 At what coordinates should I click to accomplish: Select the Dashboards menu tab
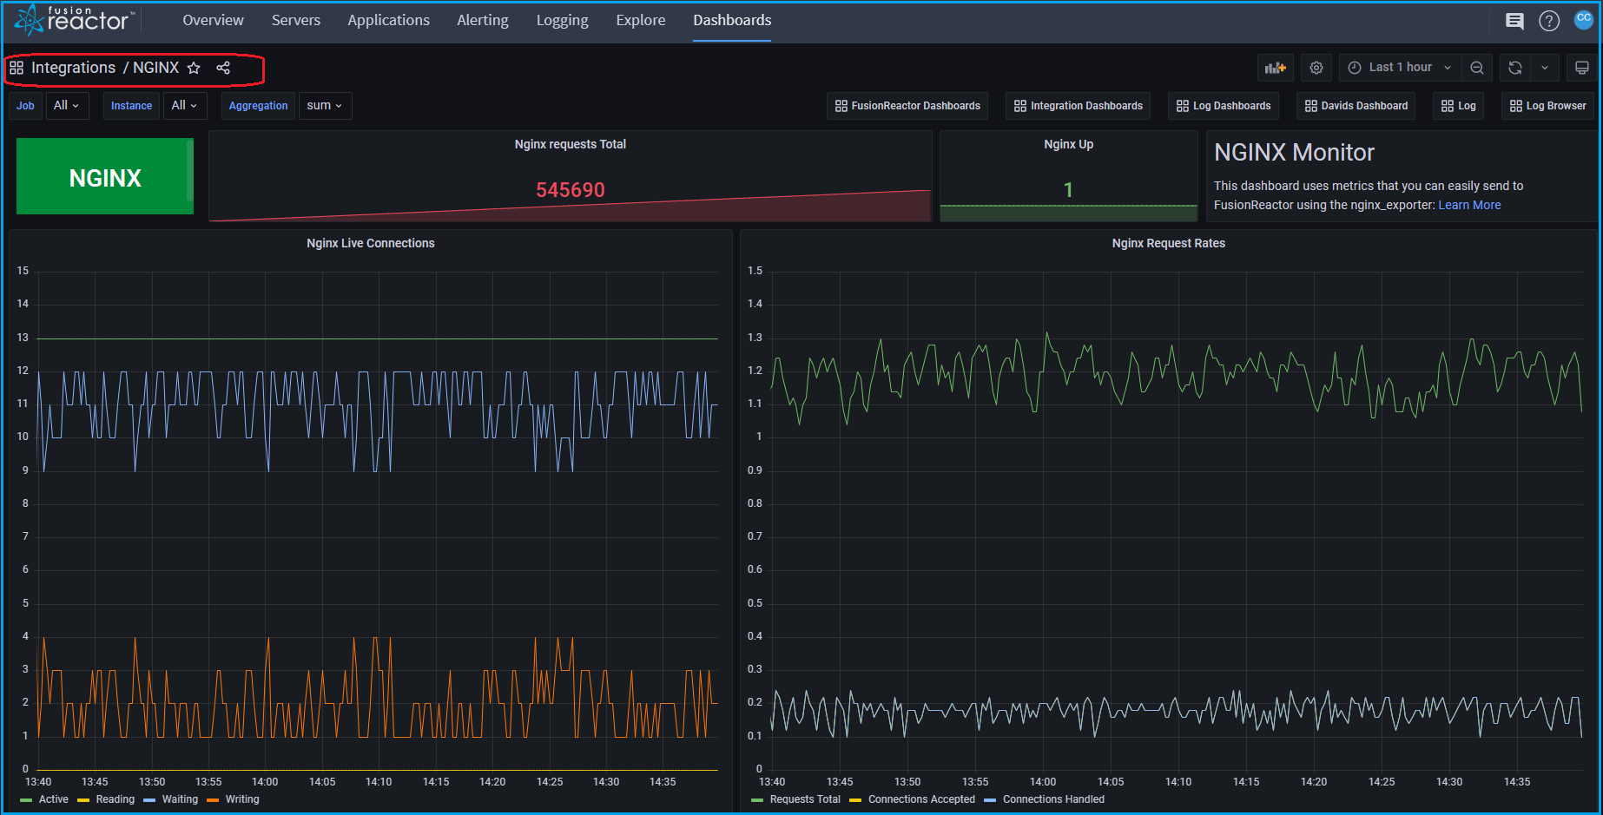(x=732, y=20)
